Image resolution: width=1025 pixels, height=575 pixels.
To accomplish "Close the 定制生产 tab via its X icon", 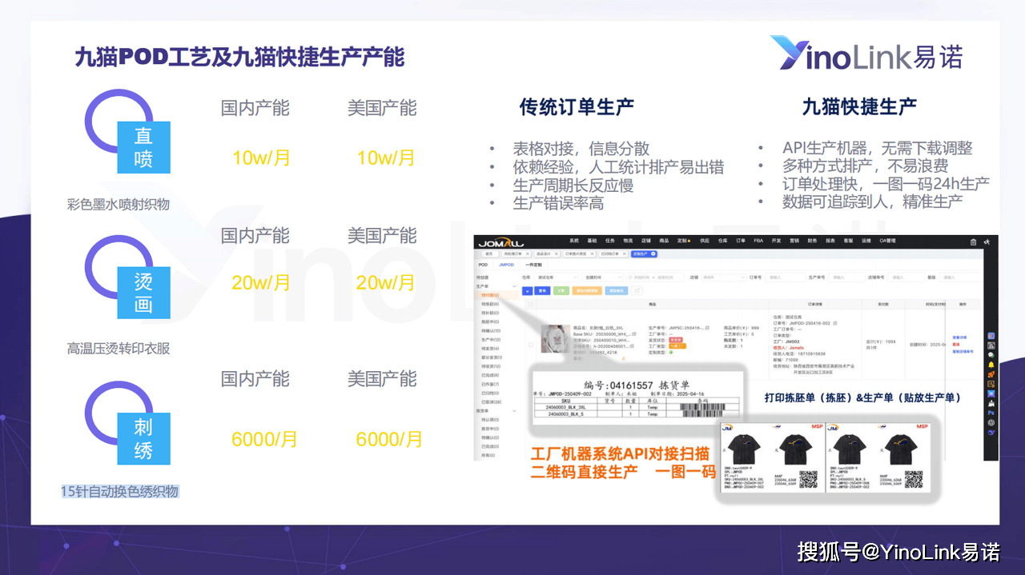I will tap(653, 254).
